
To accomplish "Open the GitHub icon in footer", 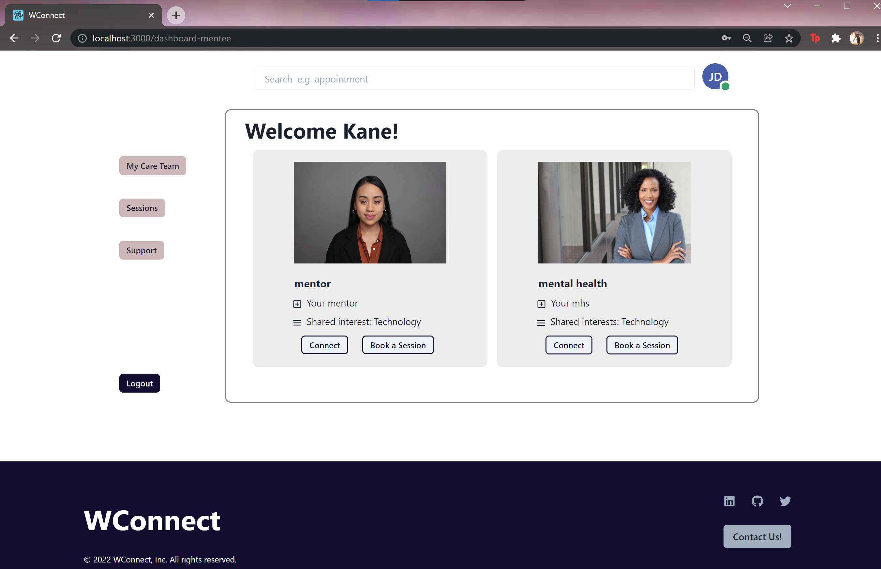I will point(757,501).
